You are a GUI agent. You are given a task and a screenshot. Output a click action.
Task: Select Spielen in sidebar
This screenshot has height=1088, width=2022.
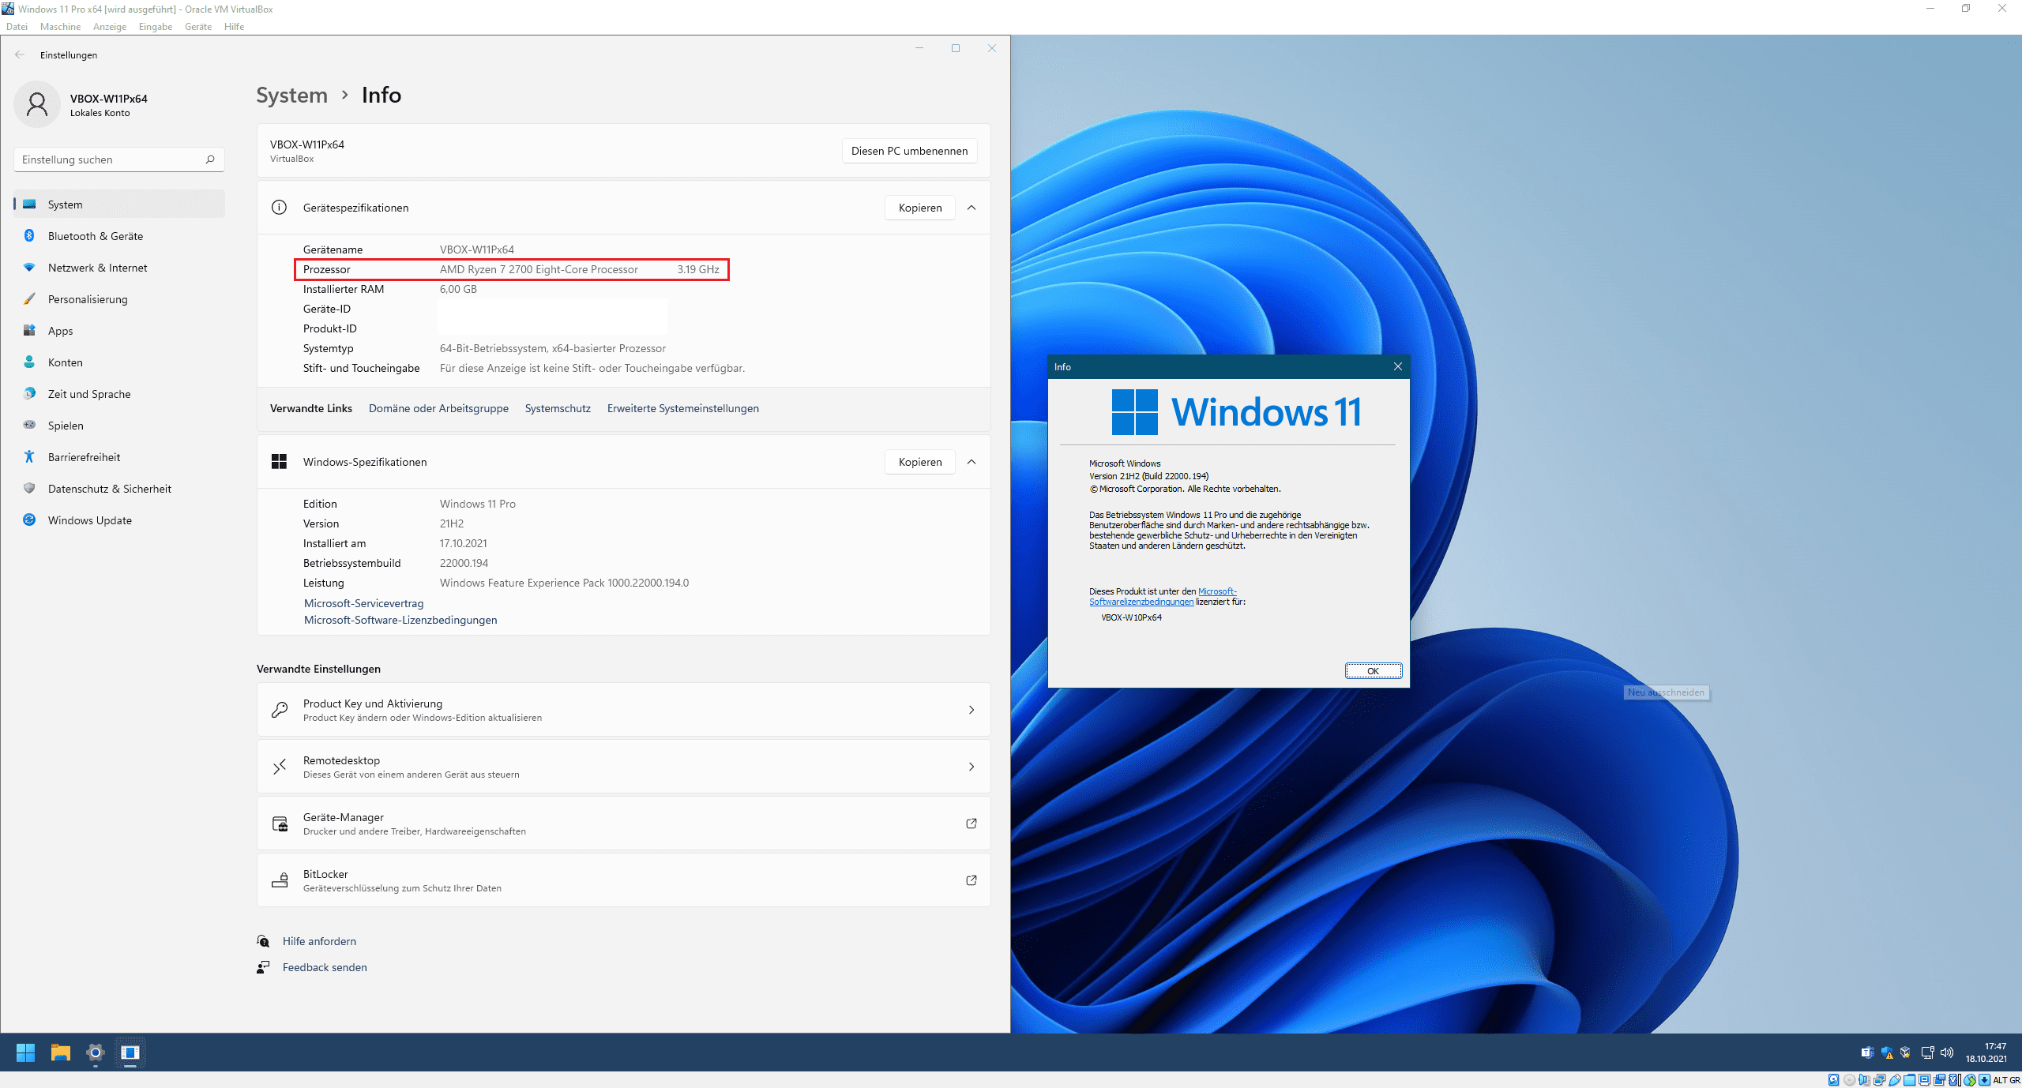coord(119,426)
